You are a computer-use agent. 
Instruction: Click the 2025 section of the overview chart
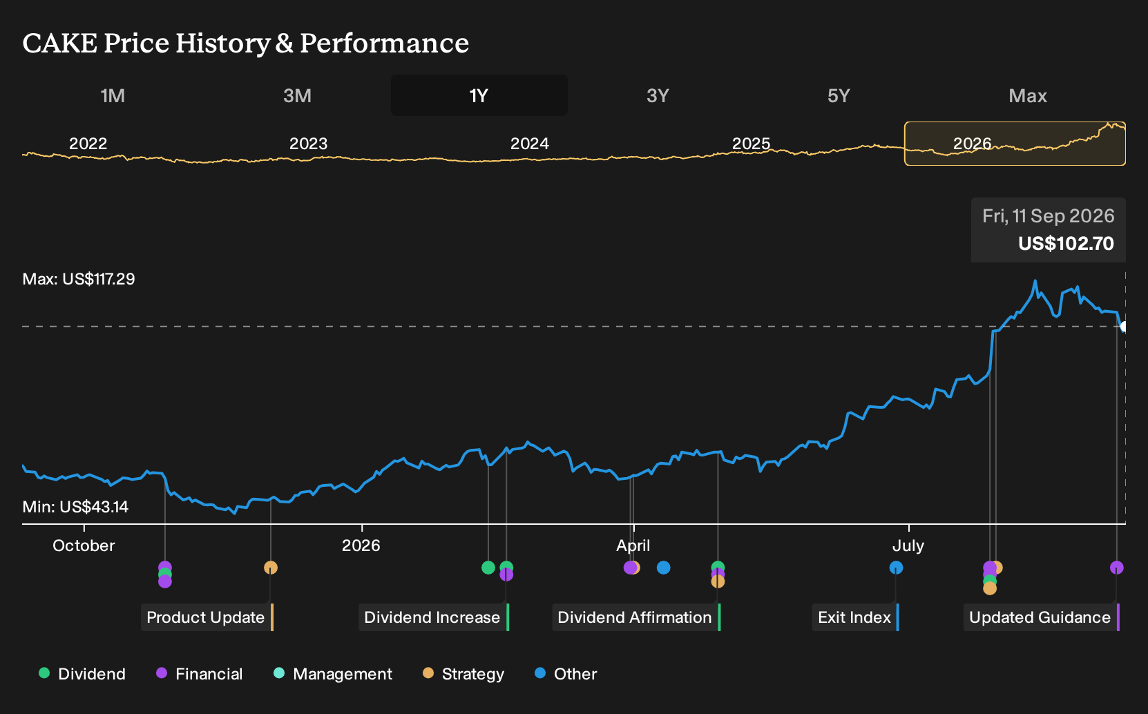tap(751, 144)
